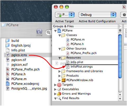Viewport: 127px width, 106px height.
Task: Click the PGPane folder title icon in Finder
Action: point(3,25)
